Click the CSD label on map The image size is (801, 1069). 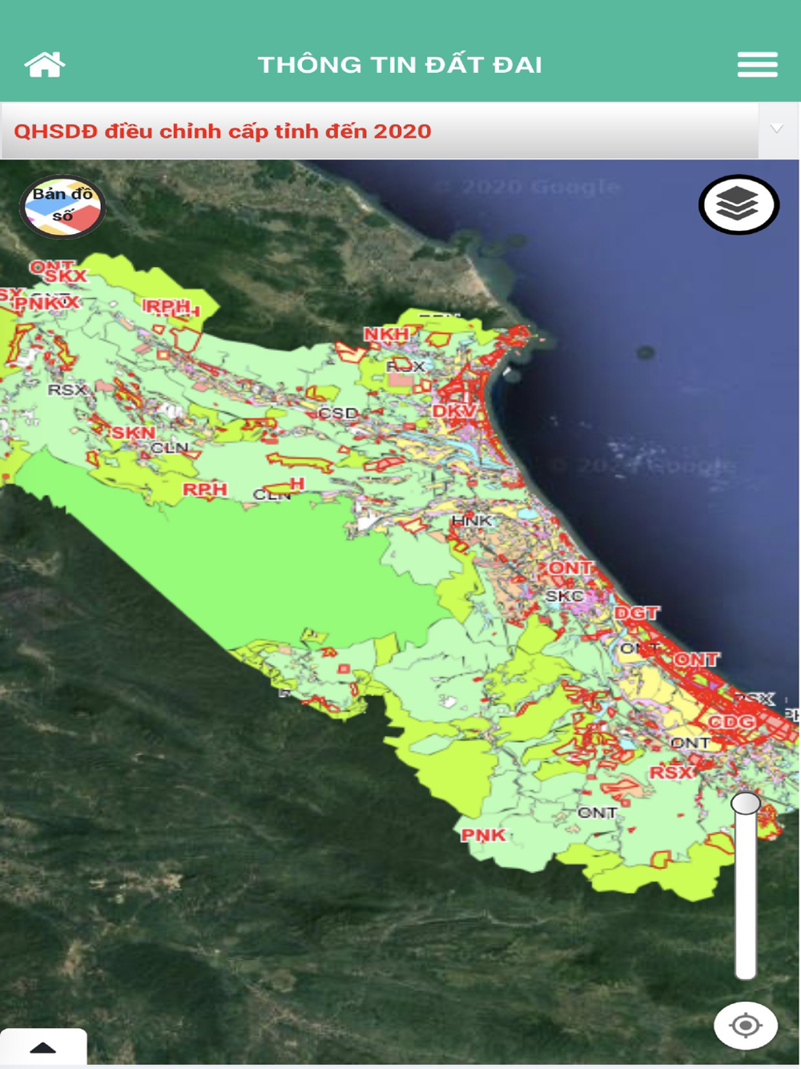pos(338,413)
